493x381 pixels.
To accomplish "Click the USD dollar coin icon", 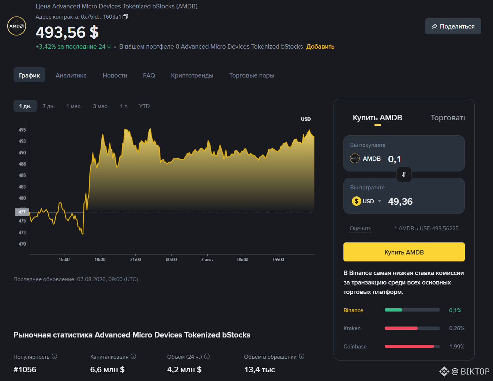I will pyautogui.click(x=357, y=201).
